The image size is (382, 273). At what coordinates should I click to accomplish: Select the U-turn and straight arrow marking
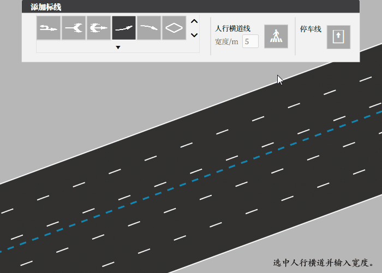49,28
